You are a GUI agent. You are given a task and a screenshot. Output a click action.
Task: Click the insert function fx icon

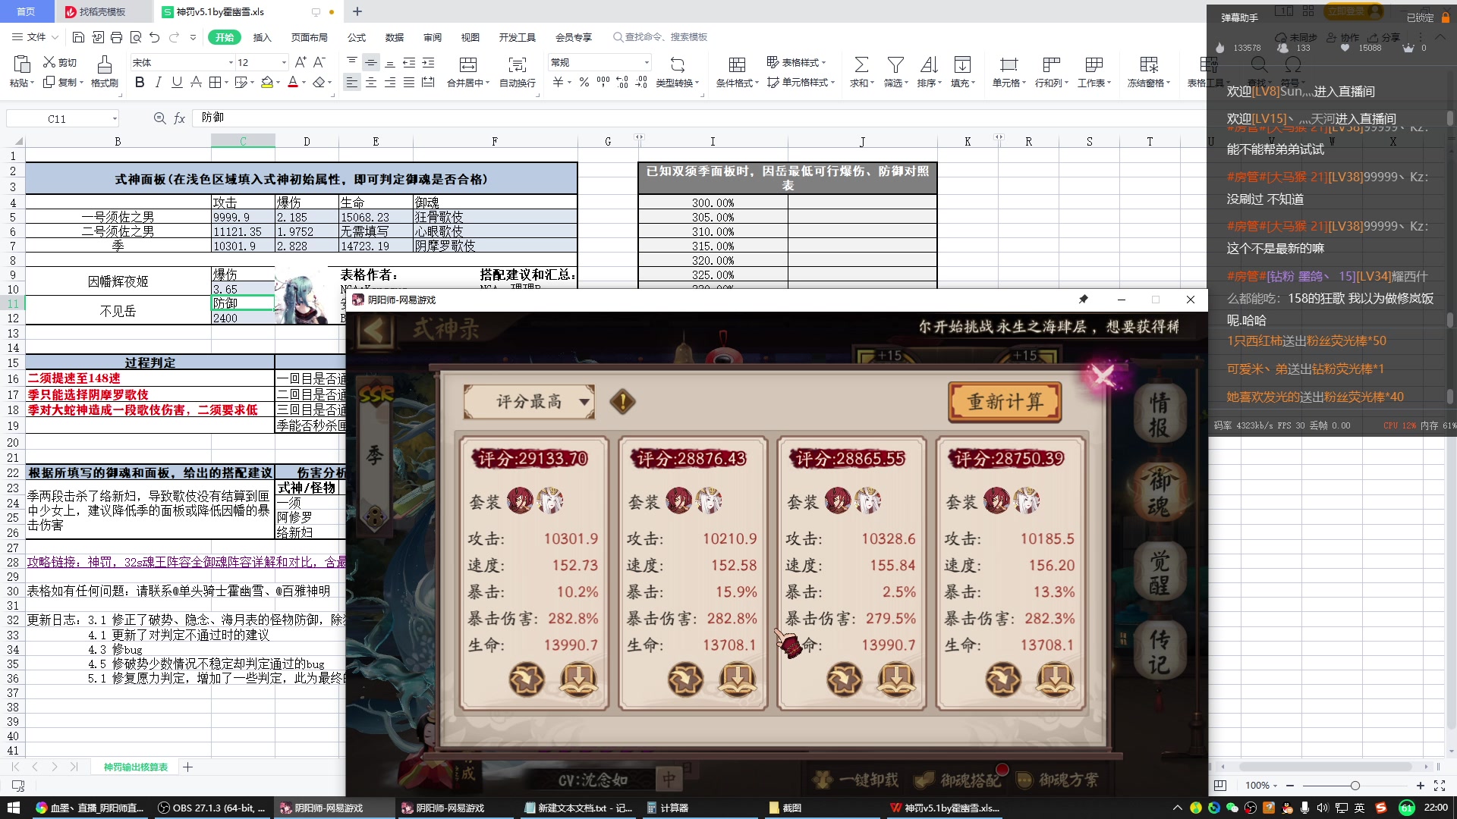coord(180,118)
